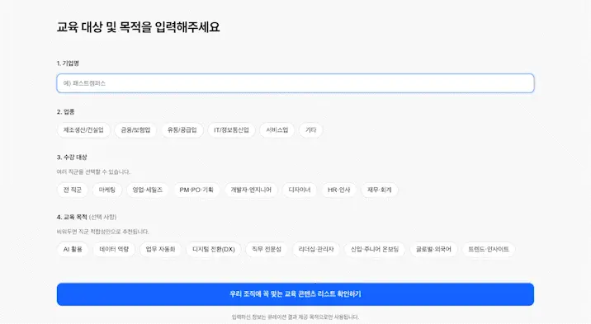Select 마케팅 as a target job group
Screen dimensions: 591x324
(107, 190)
